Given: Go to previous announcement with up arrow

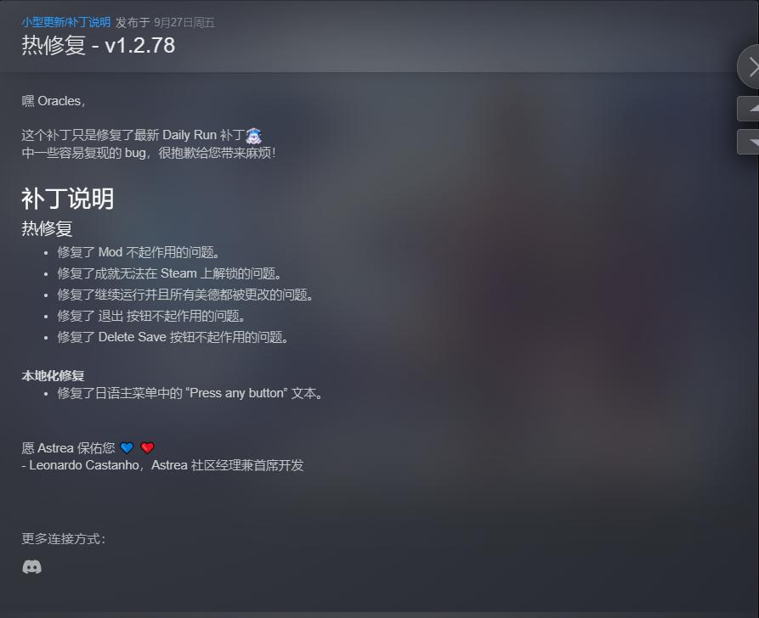Looking at the screenshot, I should point(748,109).
